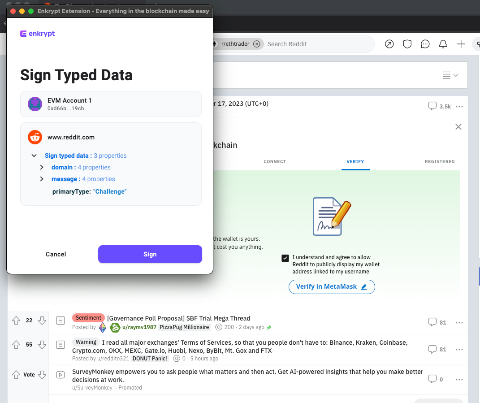This screenshot has width=480, height=403.
Task: Click the primaryType "Challenge" value
Action: click(x=110, y=192)
